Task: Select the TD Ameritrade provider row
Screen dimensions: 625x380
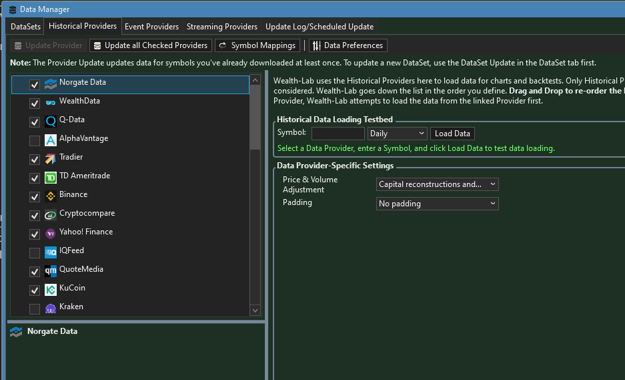Action: pyautogui.click(x=130, y=178)
